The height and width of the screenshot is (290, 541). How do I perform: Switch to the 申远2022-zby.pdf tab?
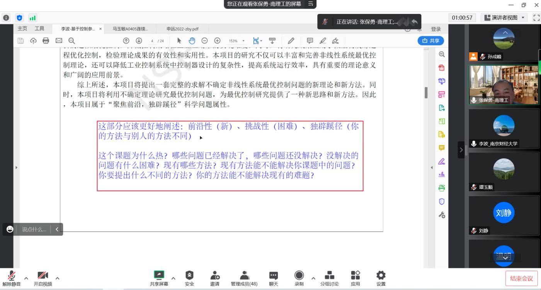coord(182,29)
